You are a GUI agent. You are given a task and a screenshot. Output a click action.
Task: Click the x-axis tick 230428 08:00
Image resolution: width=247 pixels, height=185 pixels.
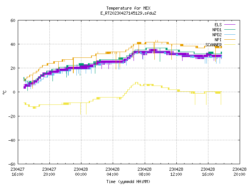coord(144,172)
